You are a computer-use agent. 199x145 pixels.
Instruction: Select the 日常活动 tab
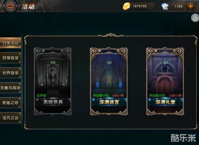(x=10, y=43)
